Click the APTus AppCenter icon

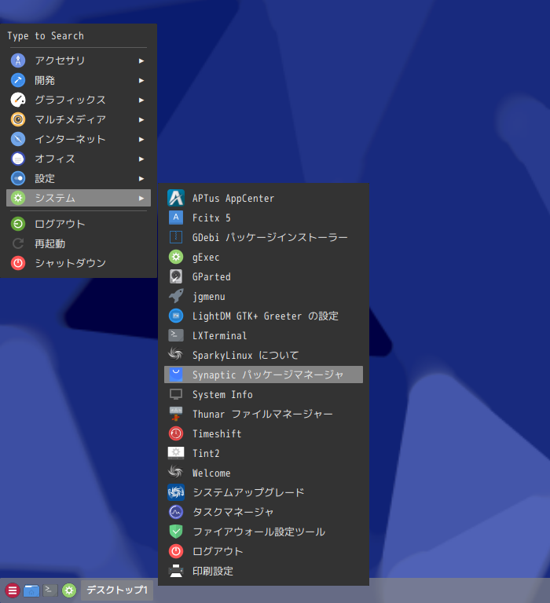[176, 198]
